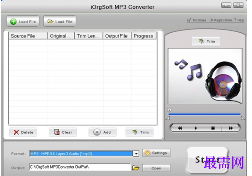
Task: Open the Purchase link
Action: 197,20
